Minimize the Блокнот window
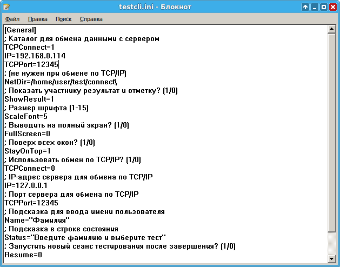Screen dimensions: 340x267 [x=315, y=7]
